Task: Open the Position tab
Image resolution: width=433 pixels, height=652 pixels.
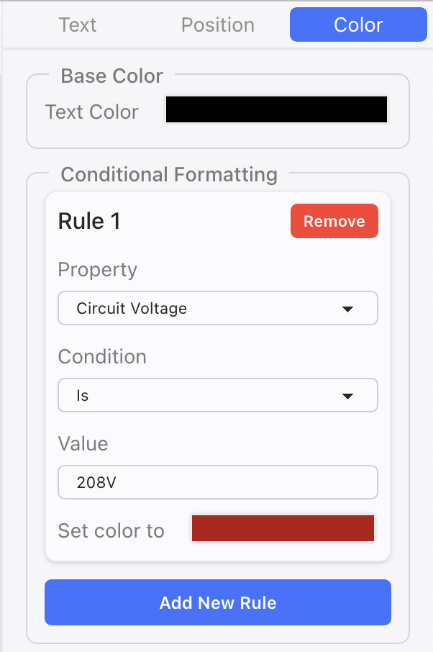Action: click(217, 24)
